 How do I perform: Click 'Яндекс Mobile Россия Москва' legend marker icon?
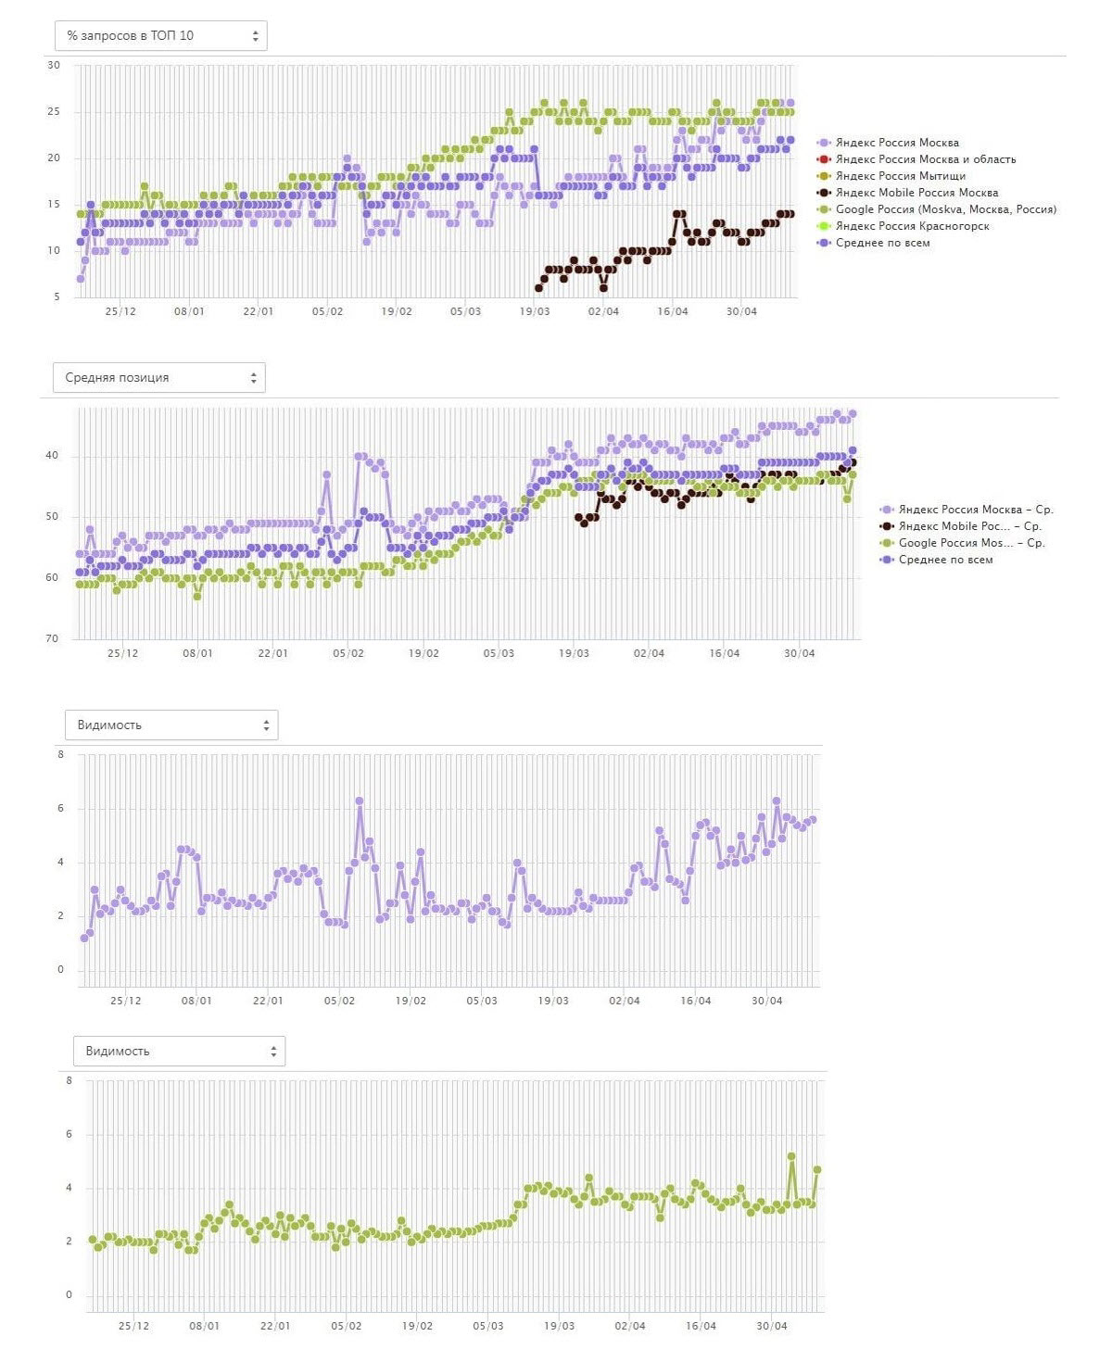pos(824,193)
